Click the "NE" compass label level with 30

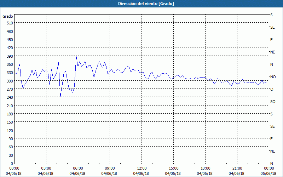pyautogui.click(x=272, y=151)
